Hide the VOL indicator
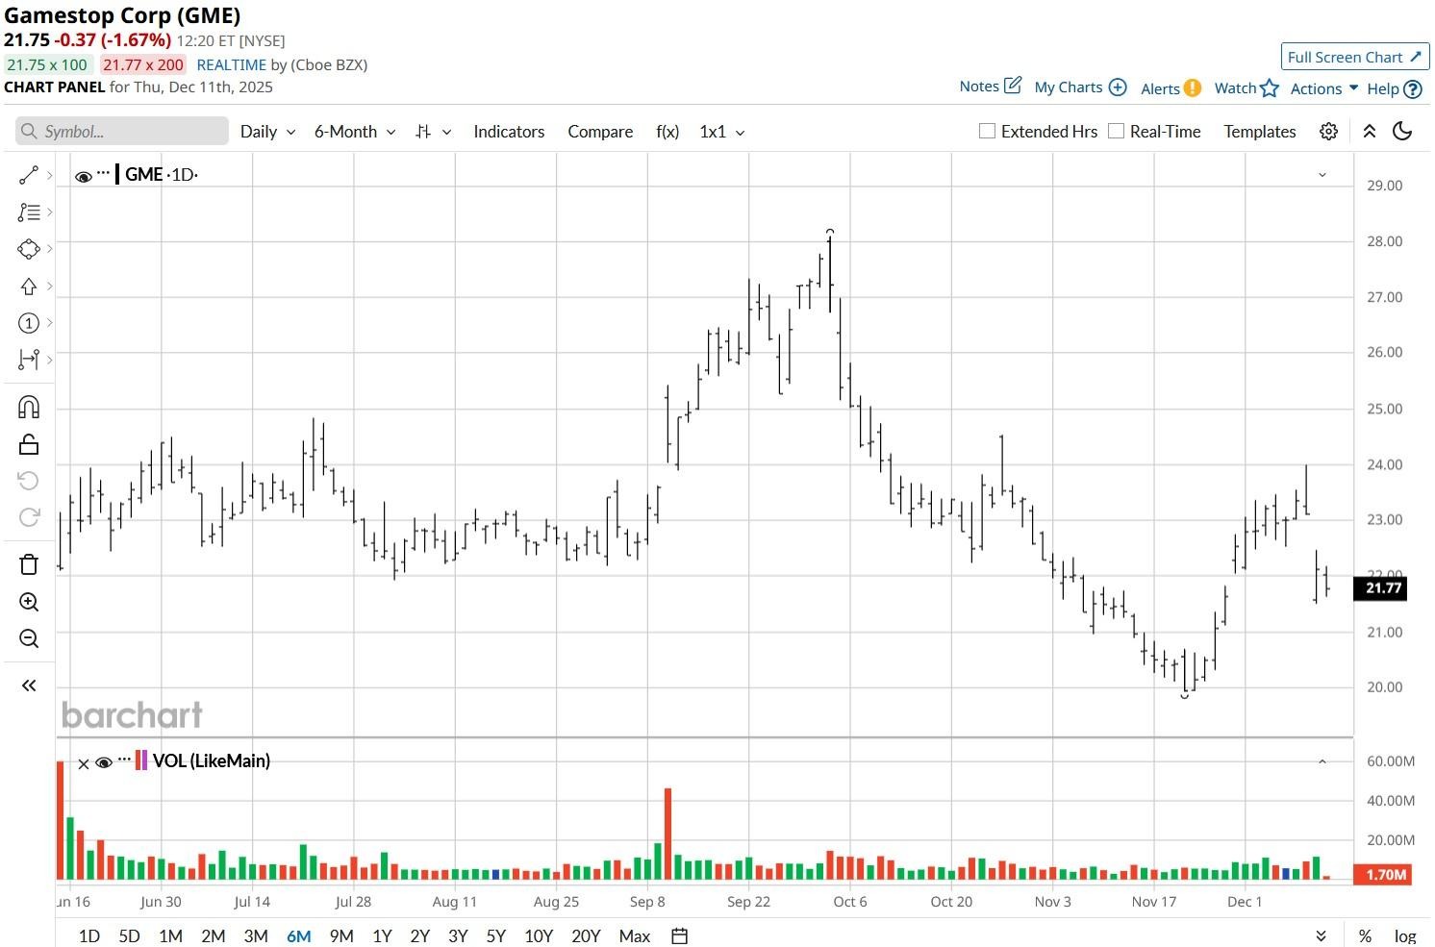 pyautogui.click(x=104, y=762)
